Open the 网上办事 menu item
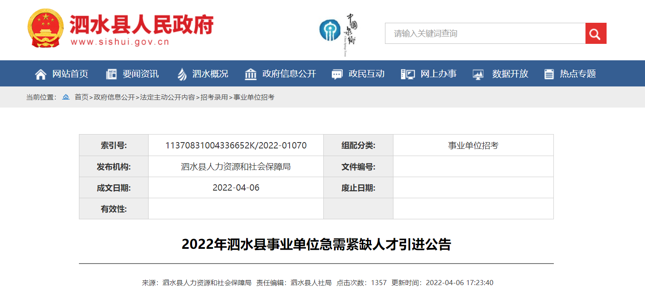 tap(439, 74)
